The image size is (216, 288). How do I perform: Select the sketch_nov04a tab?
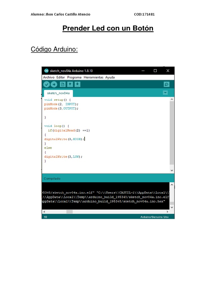(x=58, y=93)
